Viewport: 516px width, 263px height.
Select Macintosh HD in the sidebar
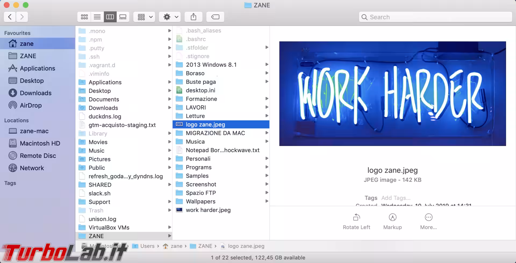coord(40,143)
